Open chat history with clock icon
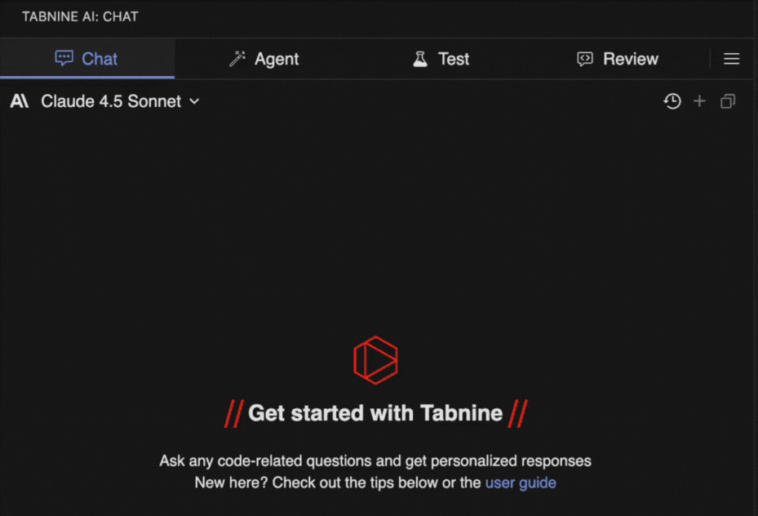The image size is (758, 516). 672,101
